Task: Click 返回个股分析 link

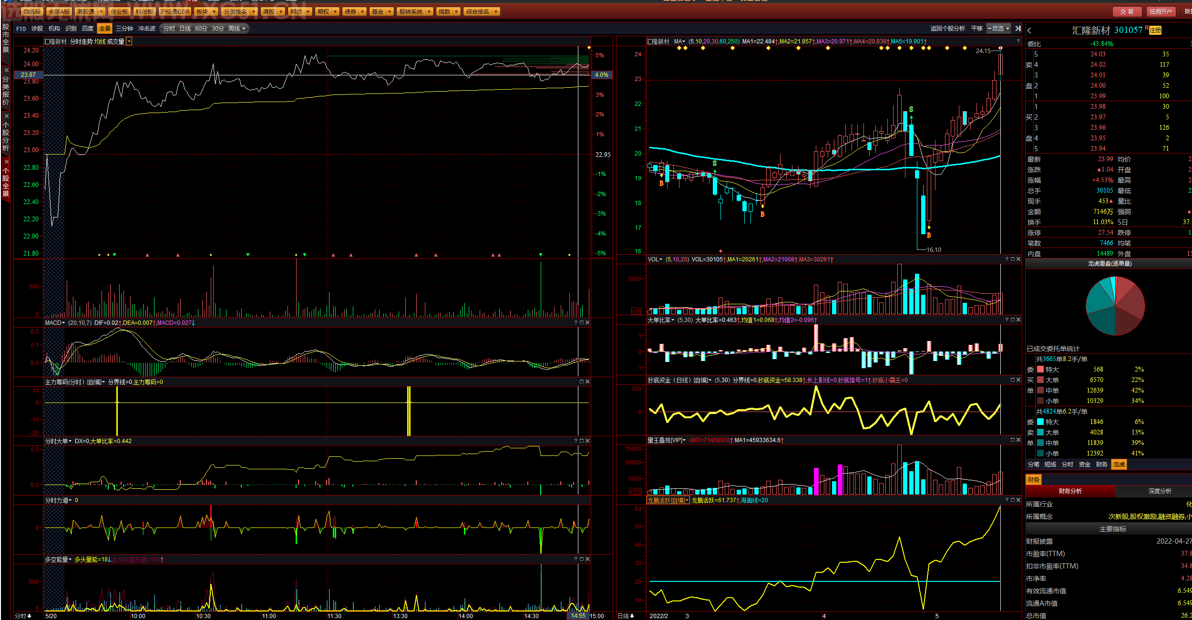Action: tap(948, 29)
